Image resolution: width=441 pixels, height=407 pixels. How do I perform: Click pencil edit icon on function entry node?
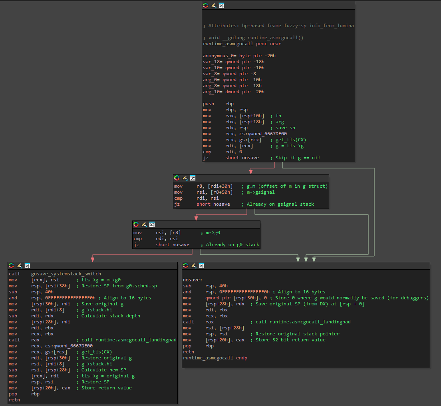(x=213, y=6)
